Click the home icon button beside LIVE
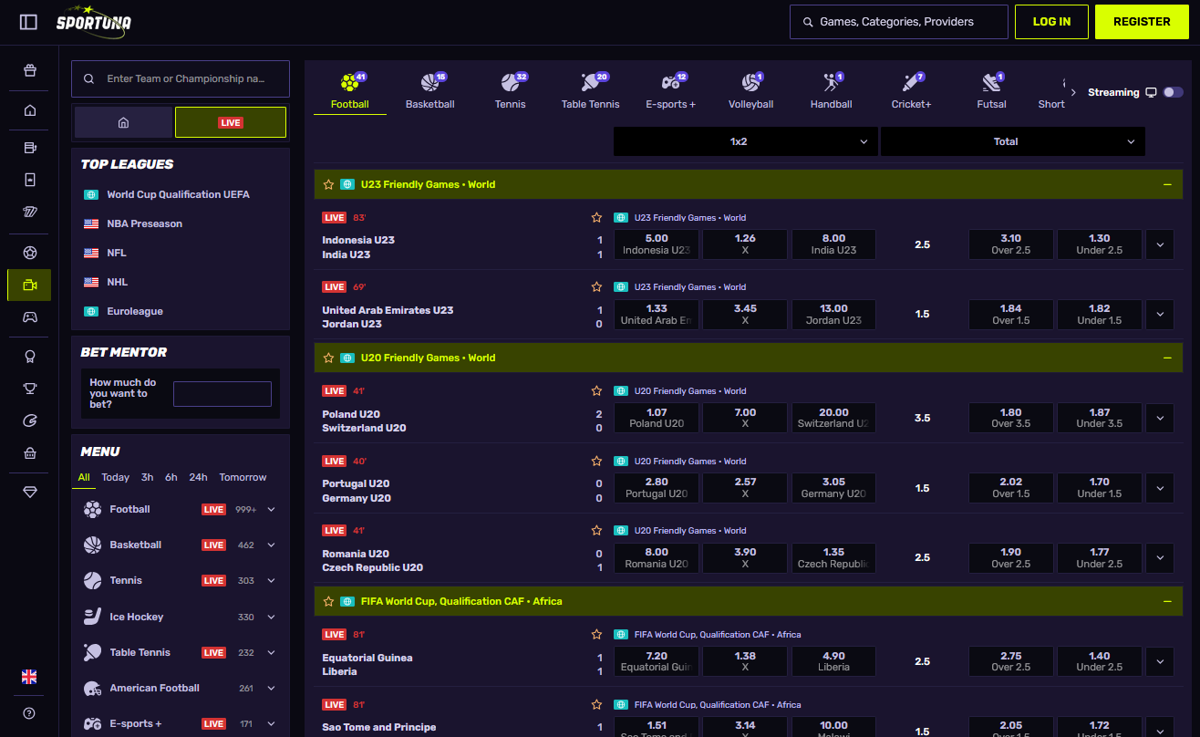1200x737 pixels. tap(123, 122)
